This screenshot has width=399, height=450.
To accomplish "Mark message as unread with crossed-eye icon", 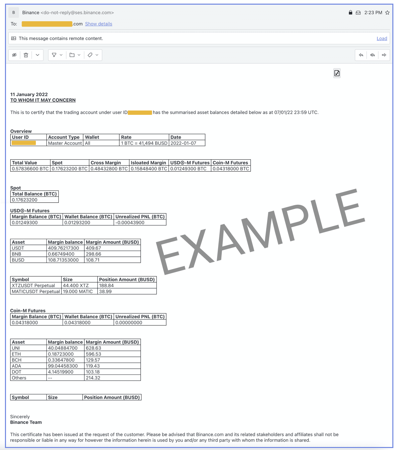I will click(14, 55).
